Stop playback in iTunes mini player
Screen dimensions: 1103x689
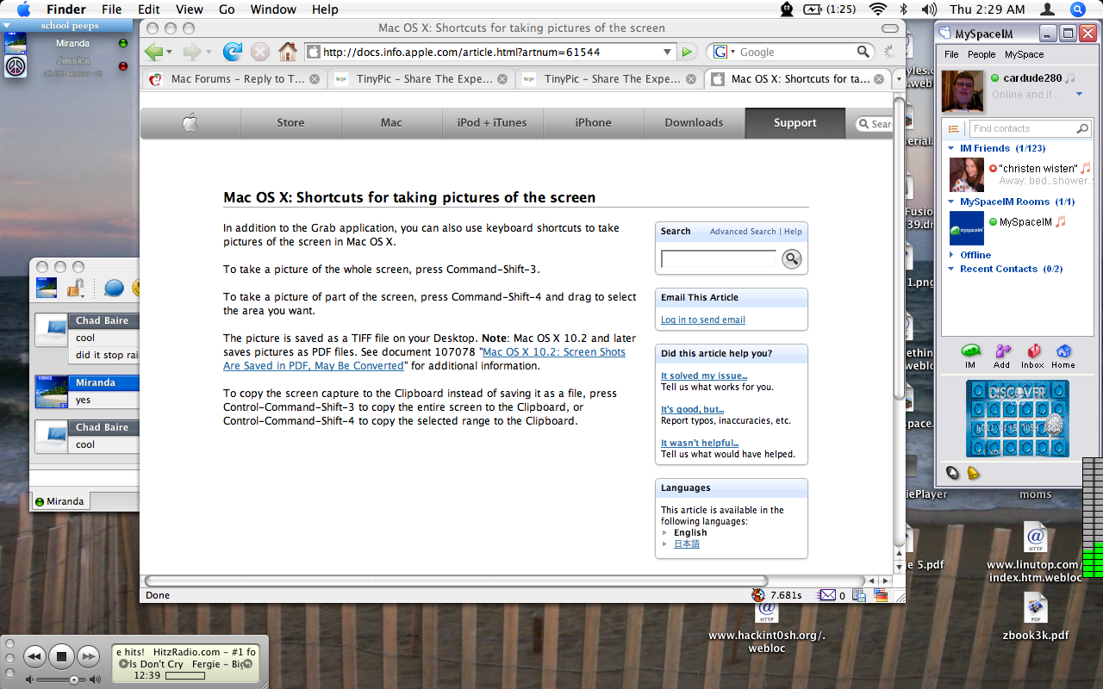[x=61, y=657]
